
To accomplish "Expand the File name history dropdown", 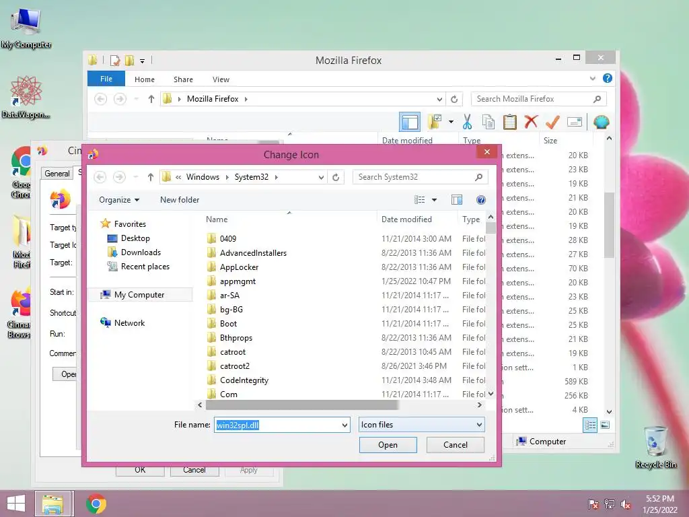I will click(x=344, y=425).
